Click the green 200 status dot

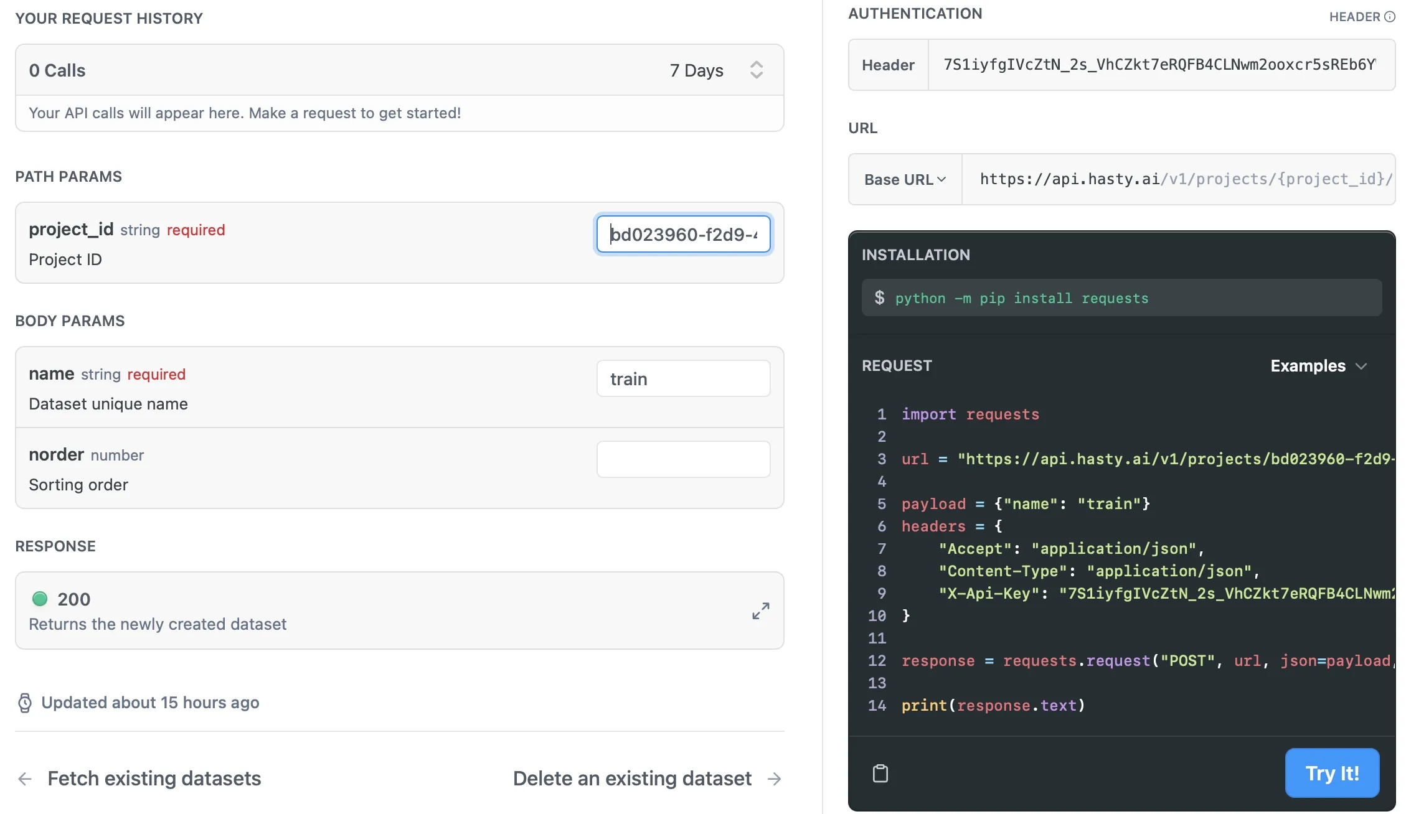[x=40, y=599]
